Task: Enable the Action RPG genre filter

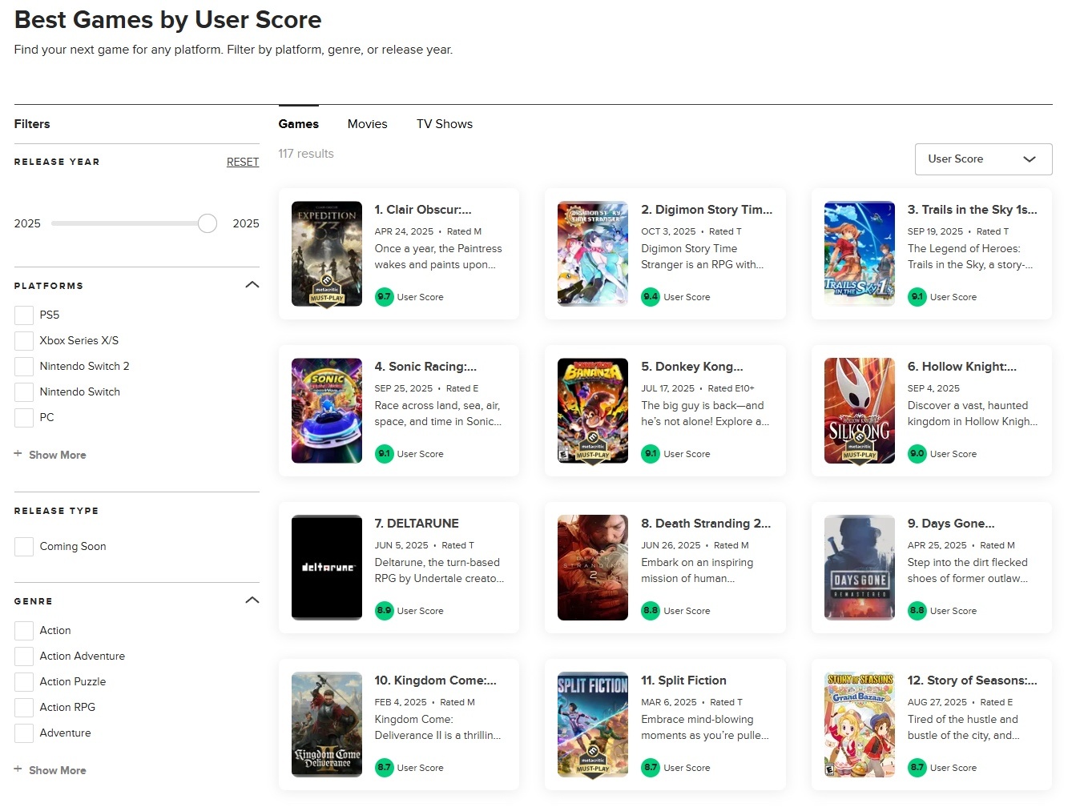Action: [x=24, y=707]
